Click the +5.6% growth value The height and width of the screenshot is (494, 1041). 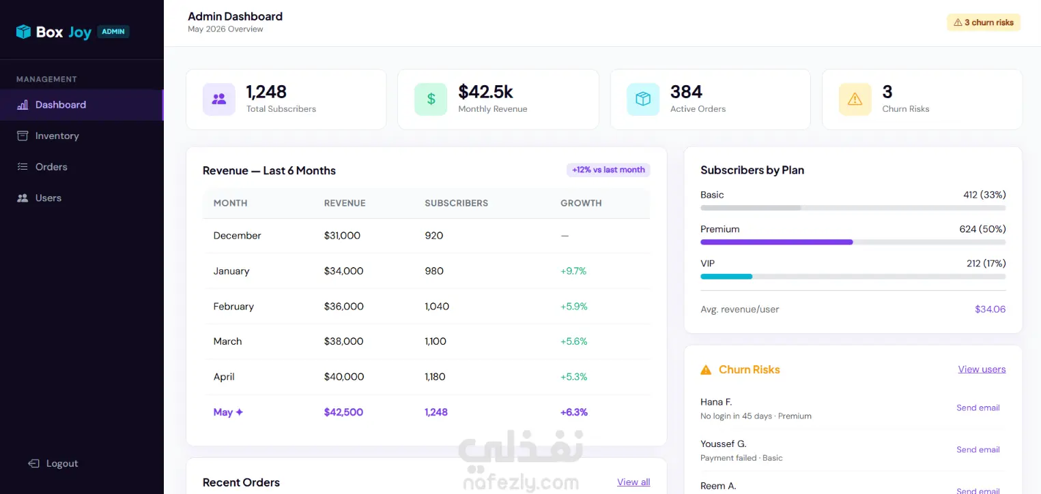click(574, 341)
